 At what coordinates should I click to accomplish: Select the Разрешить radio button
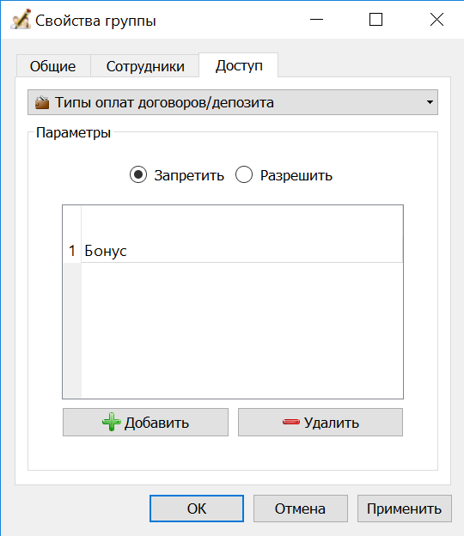point(244,174)
